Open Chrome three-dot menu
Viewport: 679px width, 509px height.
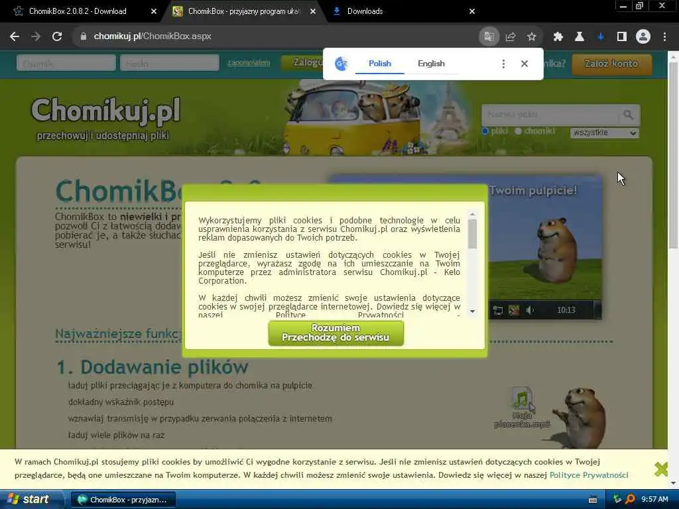click(664, 37)
